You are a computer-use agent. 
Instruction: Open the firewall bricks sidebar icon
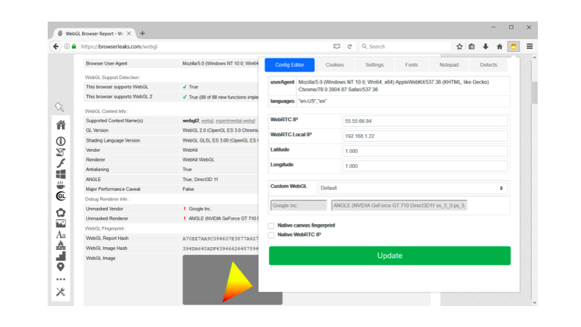[x=61, y=245]
